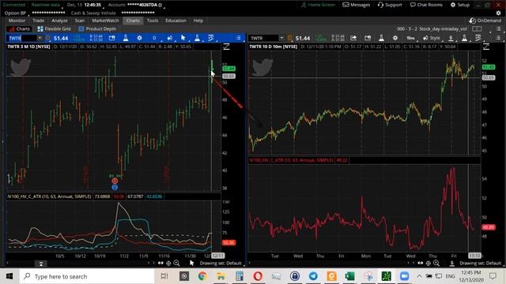Click the left chart symbol input field
The width and height of the screenshot is (506, 284).
pos(21,38)
